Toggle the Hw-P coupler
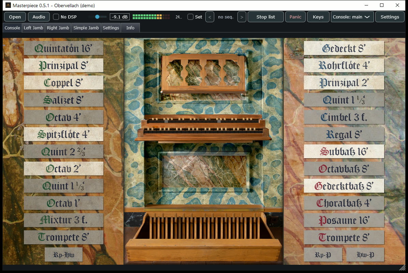Screen dimensions: 408x273 click(365, 255)
